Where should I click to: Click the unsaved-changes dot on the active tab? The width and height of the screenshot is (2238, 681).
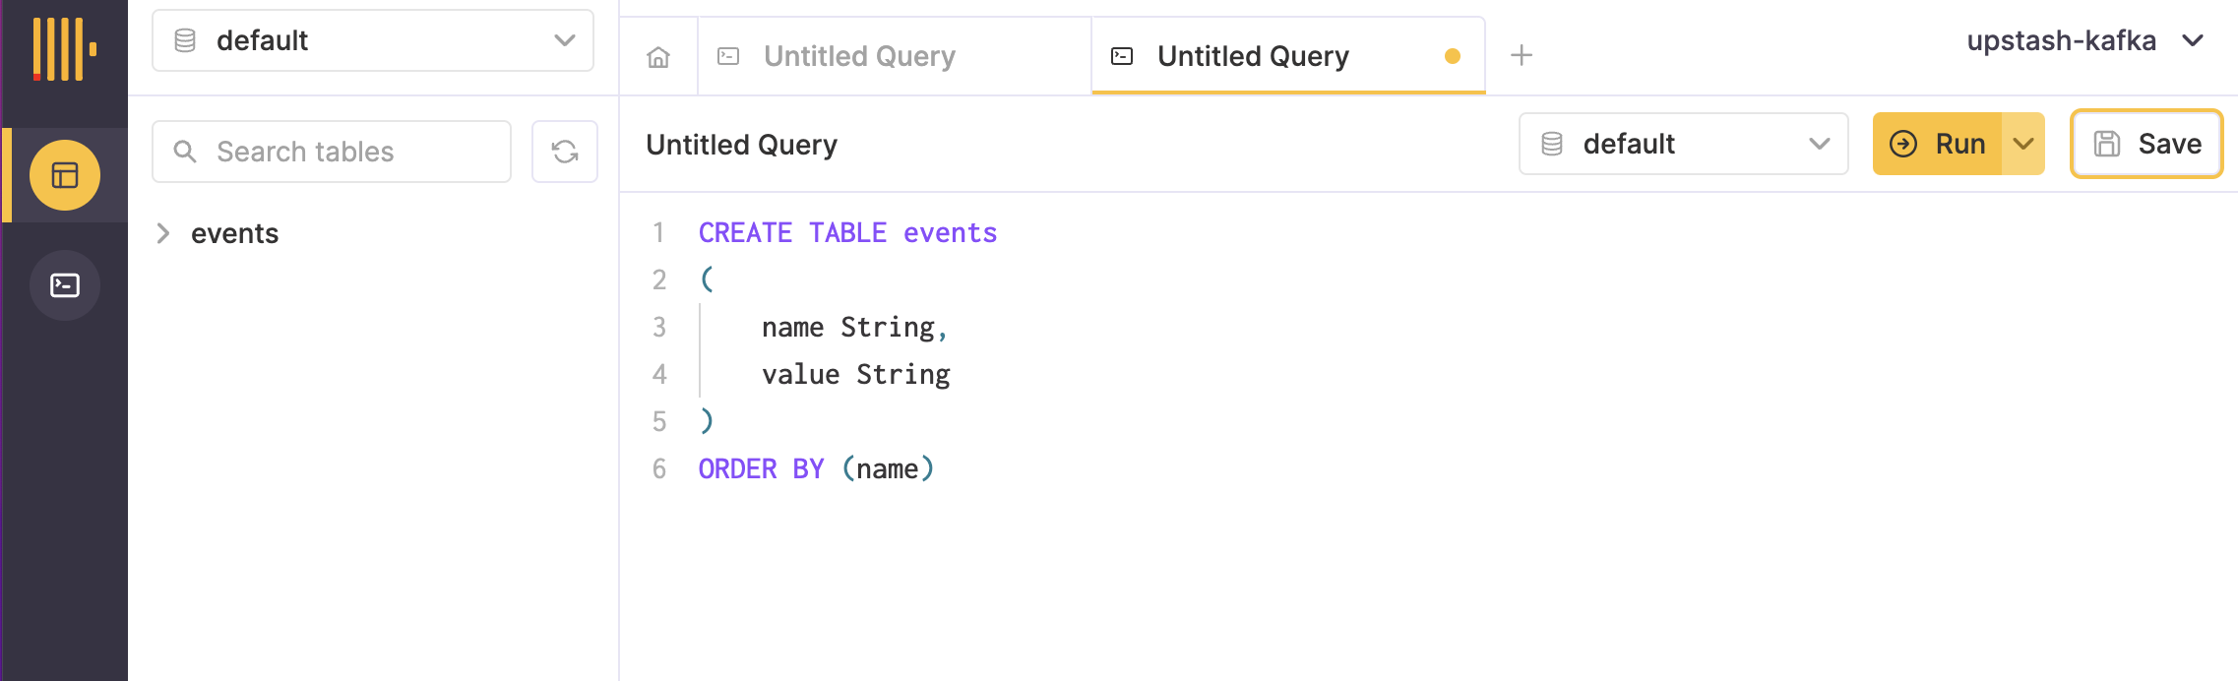click(1452, 56)
